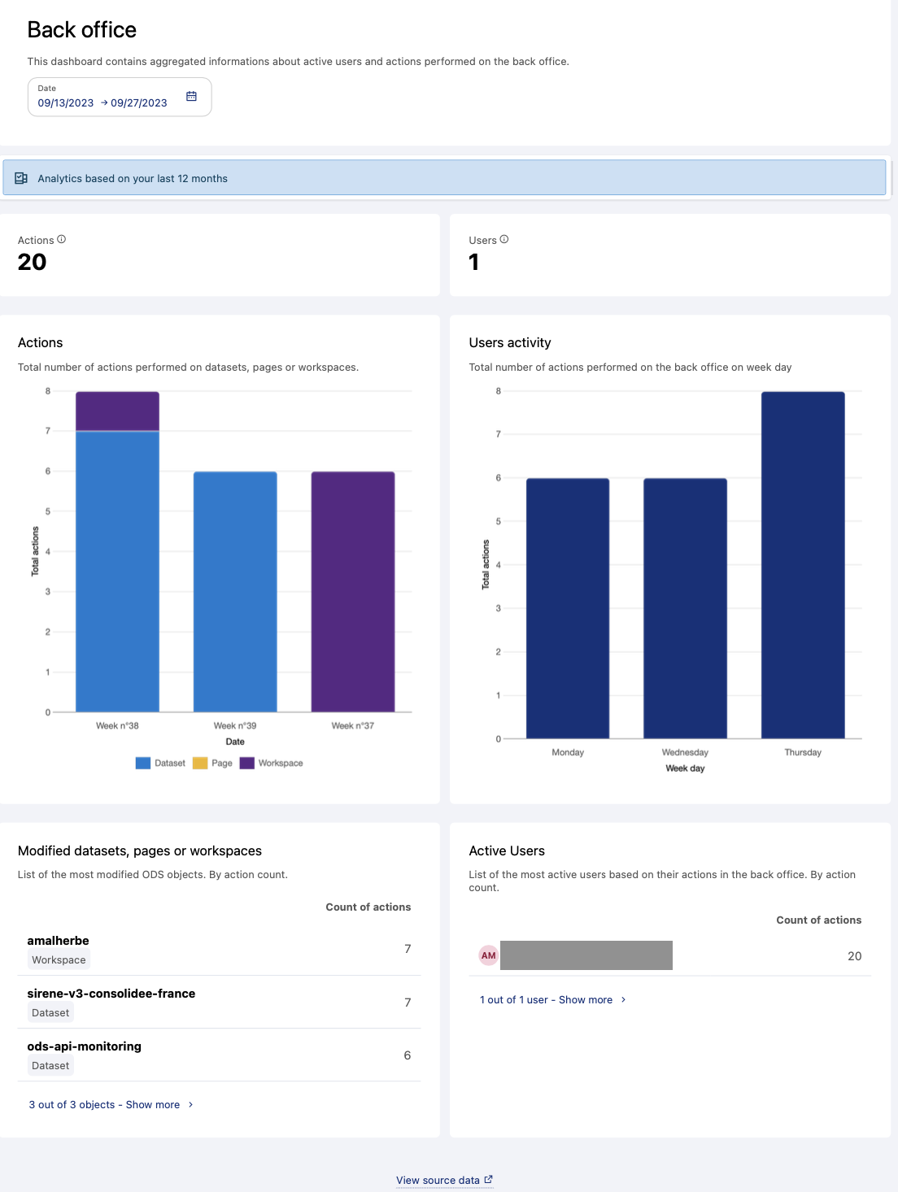The image size is (898, 1192).
Task: Show more modified objects
Action: pyautogui.click(x=104, y=1105)
